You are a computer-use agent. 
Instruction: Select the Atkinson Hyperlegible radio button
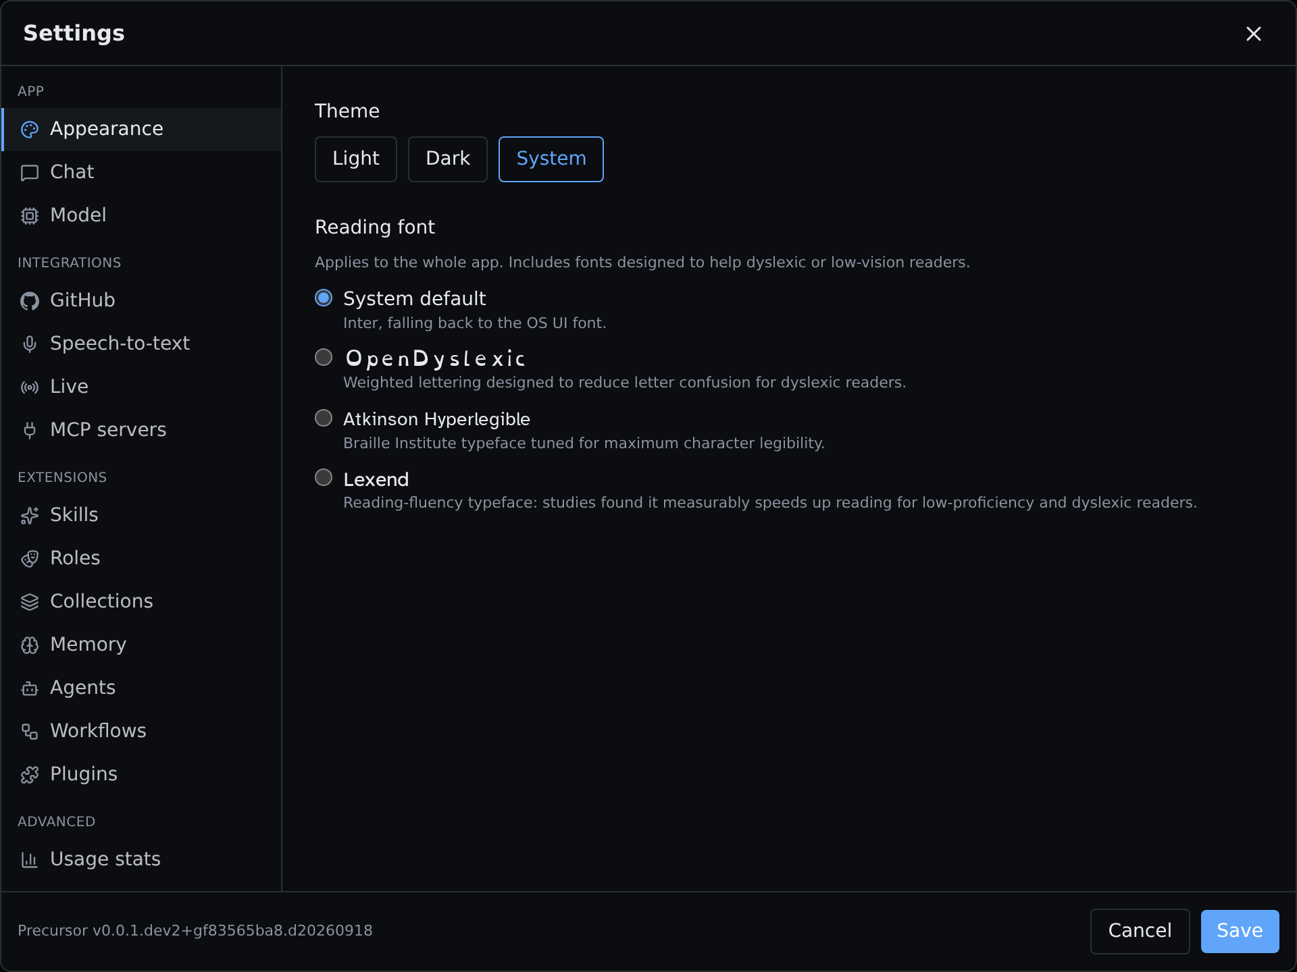click(x=324, y=418)
